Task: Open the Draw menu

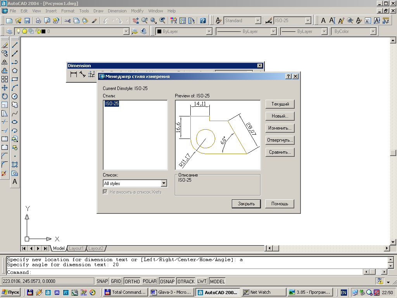Action: tap(98, 11)
